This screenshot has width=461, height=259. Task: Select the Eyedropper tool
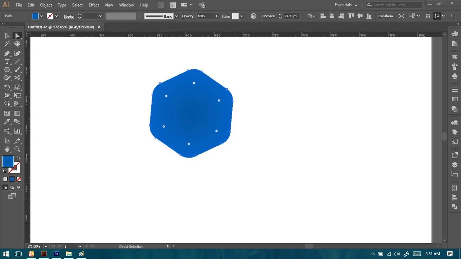[x=7, y=122]
